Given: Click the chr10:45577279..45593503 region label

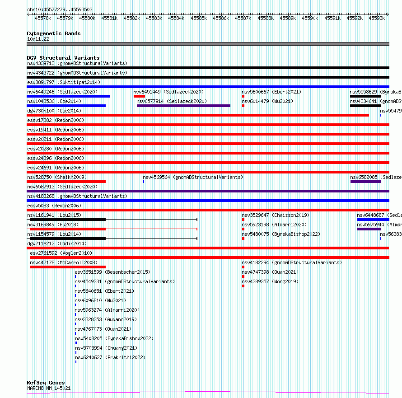Looking at the screenshot, I should (60, 9).
